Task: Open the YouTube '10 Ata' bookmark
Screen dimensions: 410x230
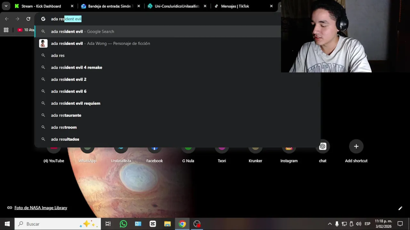Action: pos(26,30)
